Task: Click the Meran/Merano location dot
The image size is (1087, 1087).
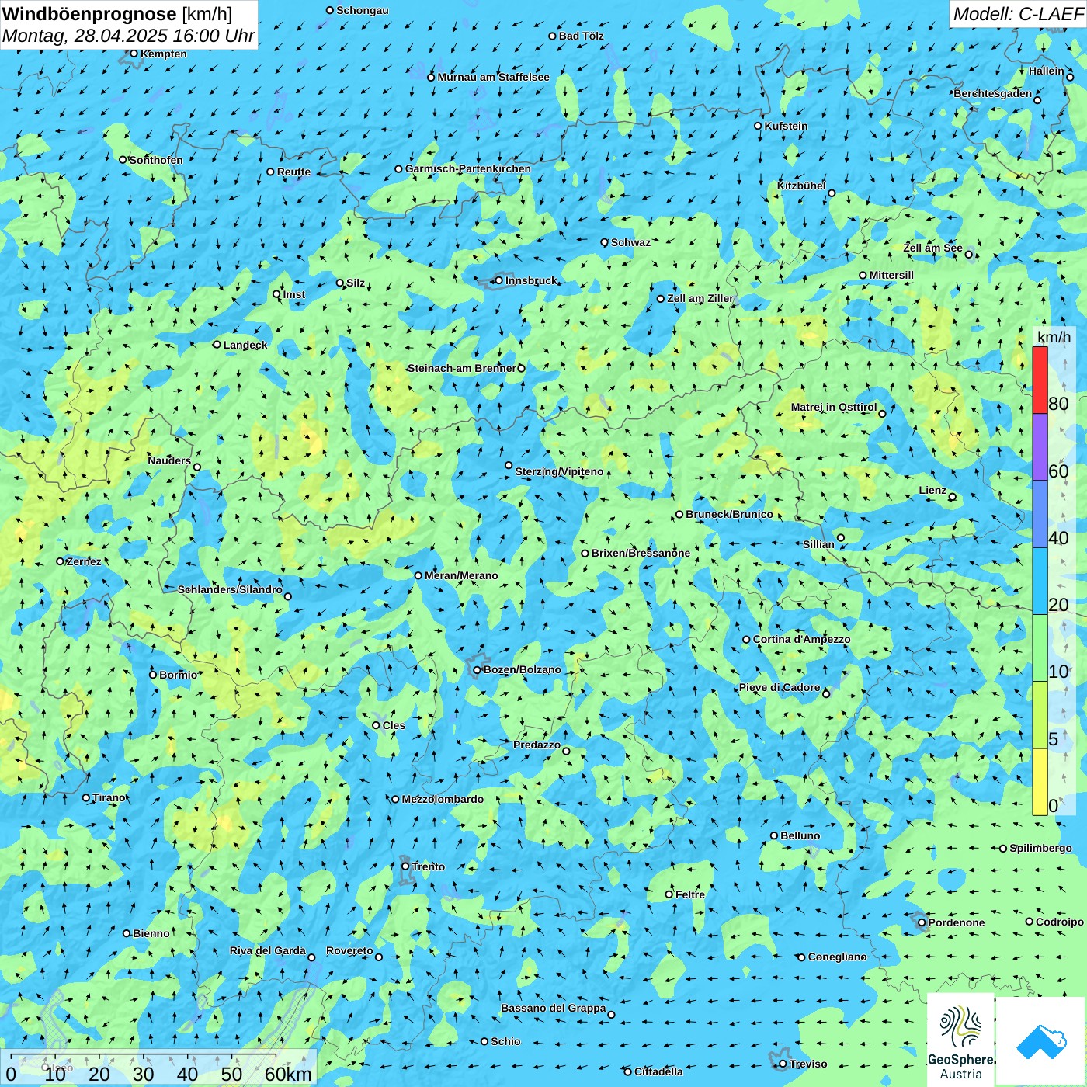Action: (418, 575)
